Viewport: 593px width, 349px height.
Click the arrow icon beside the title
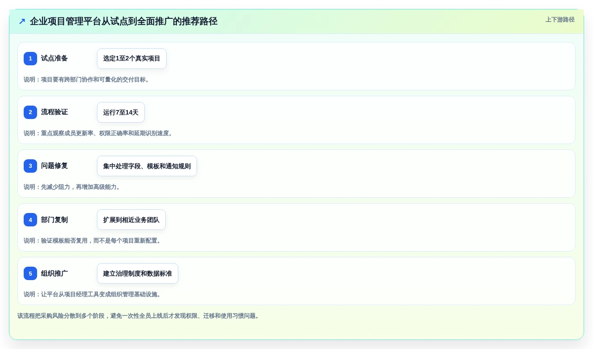[22, 21]
